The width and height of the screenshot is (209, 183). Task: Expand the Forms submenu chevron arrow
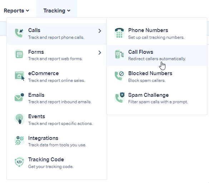(100, 53)
